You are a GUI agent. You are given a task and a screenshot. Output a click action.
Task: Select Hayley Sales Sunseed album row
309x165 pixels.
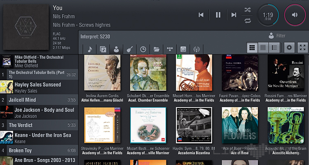[39, 87]
